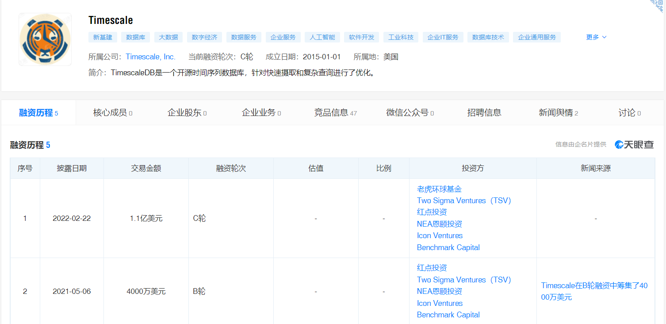
Task: Open the Timescale B轮融资 4000万美元 news link
Action: click(x=594, y=291)
